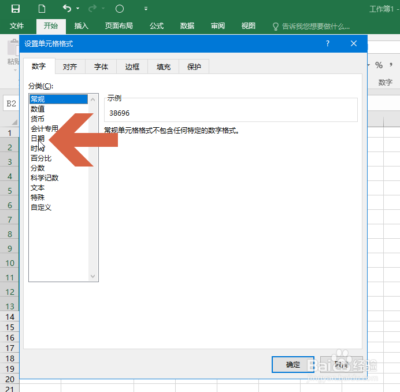This screenshot has height=392, width=400.
Task: Select the 填充 dialog tab
Action: 164,67
